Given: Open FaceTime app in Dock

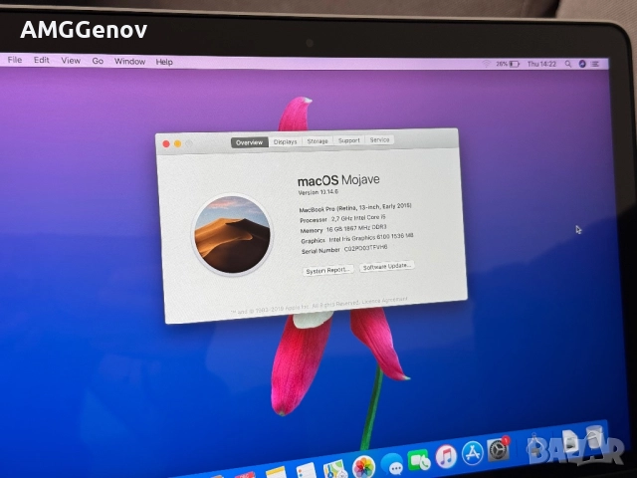Looking at the screenshot, I should [419, 460].
